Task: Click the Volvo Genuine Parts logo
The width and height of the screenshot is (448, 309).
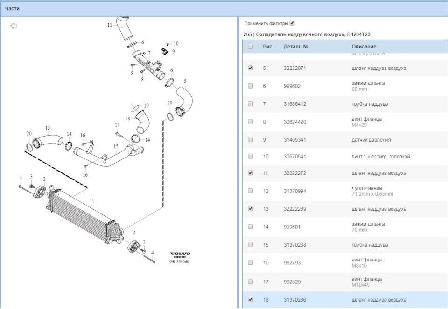Action: pyautogui.click(x=180, y=254)
